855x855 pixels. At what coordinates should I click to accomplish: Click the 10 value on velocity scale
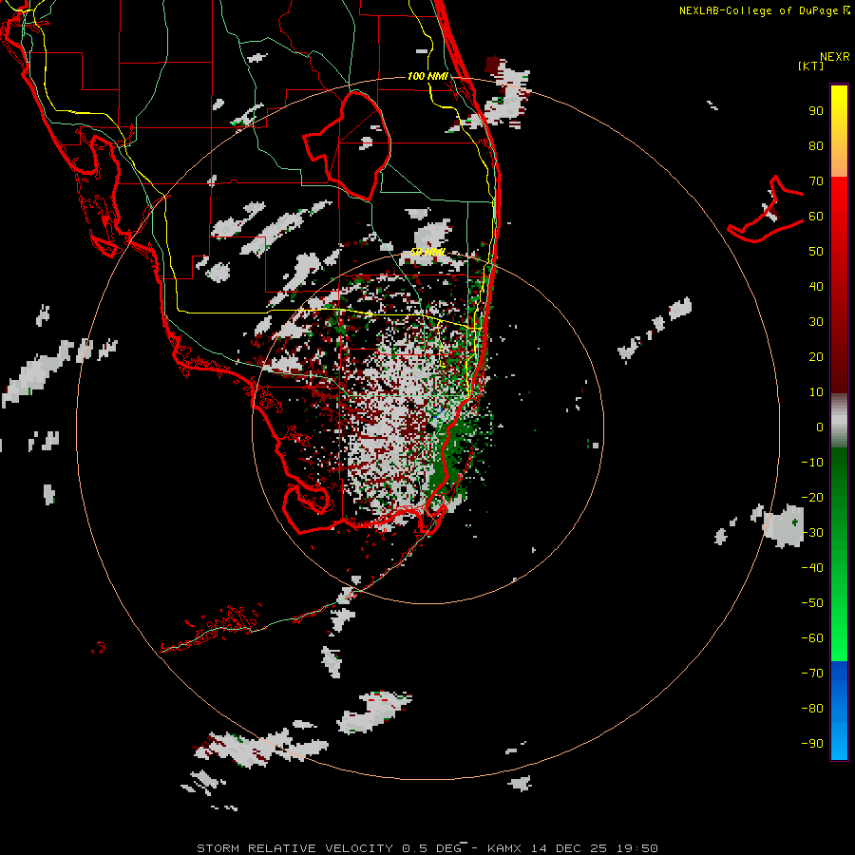[816, 392]
